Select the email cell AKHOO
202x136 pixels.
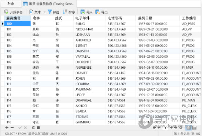coord(89,106)
